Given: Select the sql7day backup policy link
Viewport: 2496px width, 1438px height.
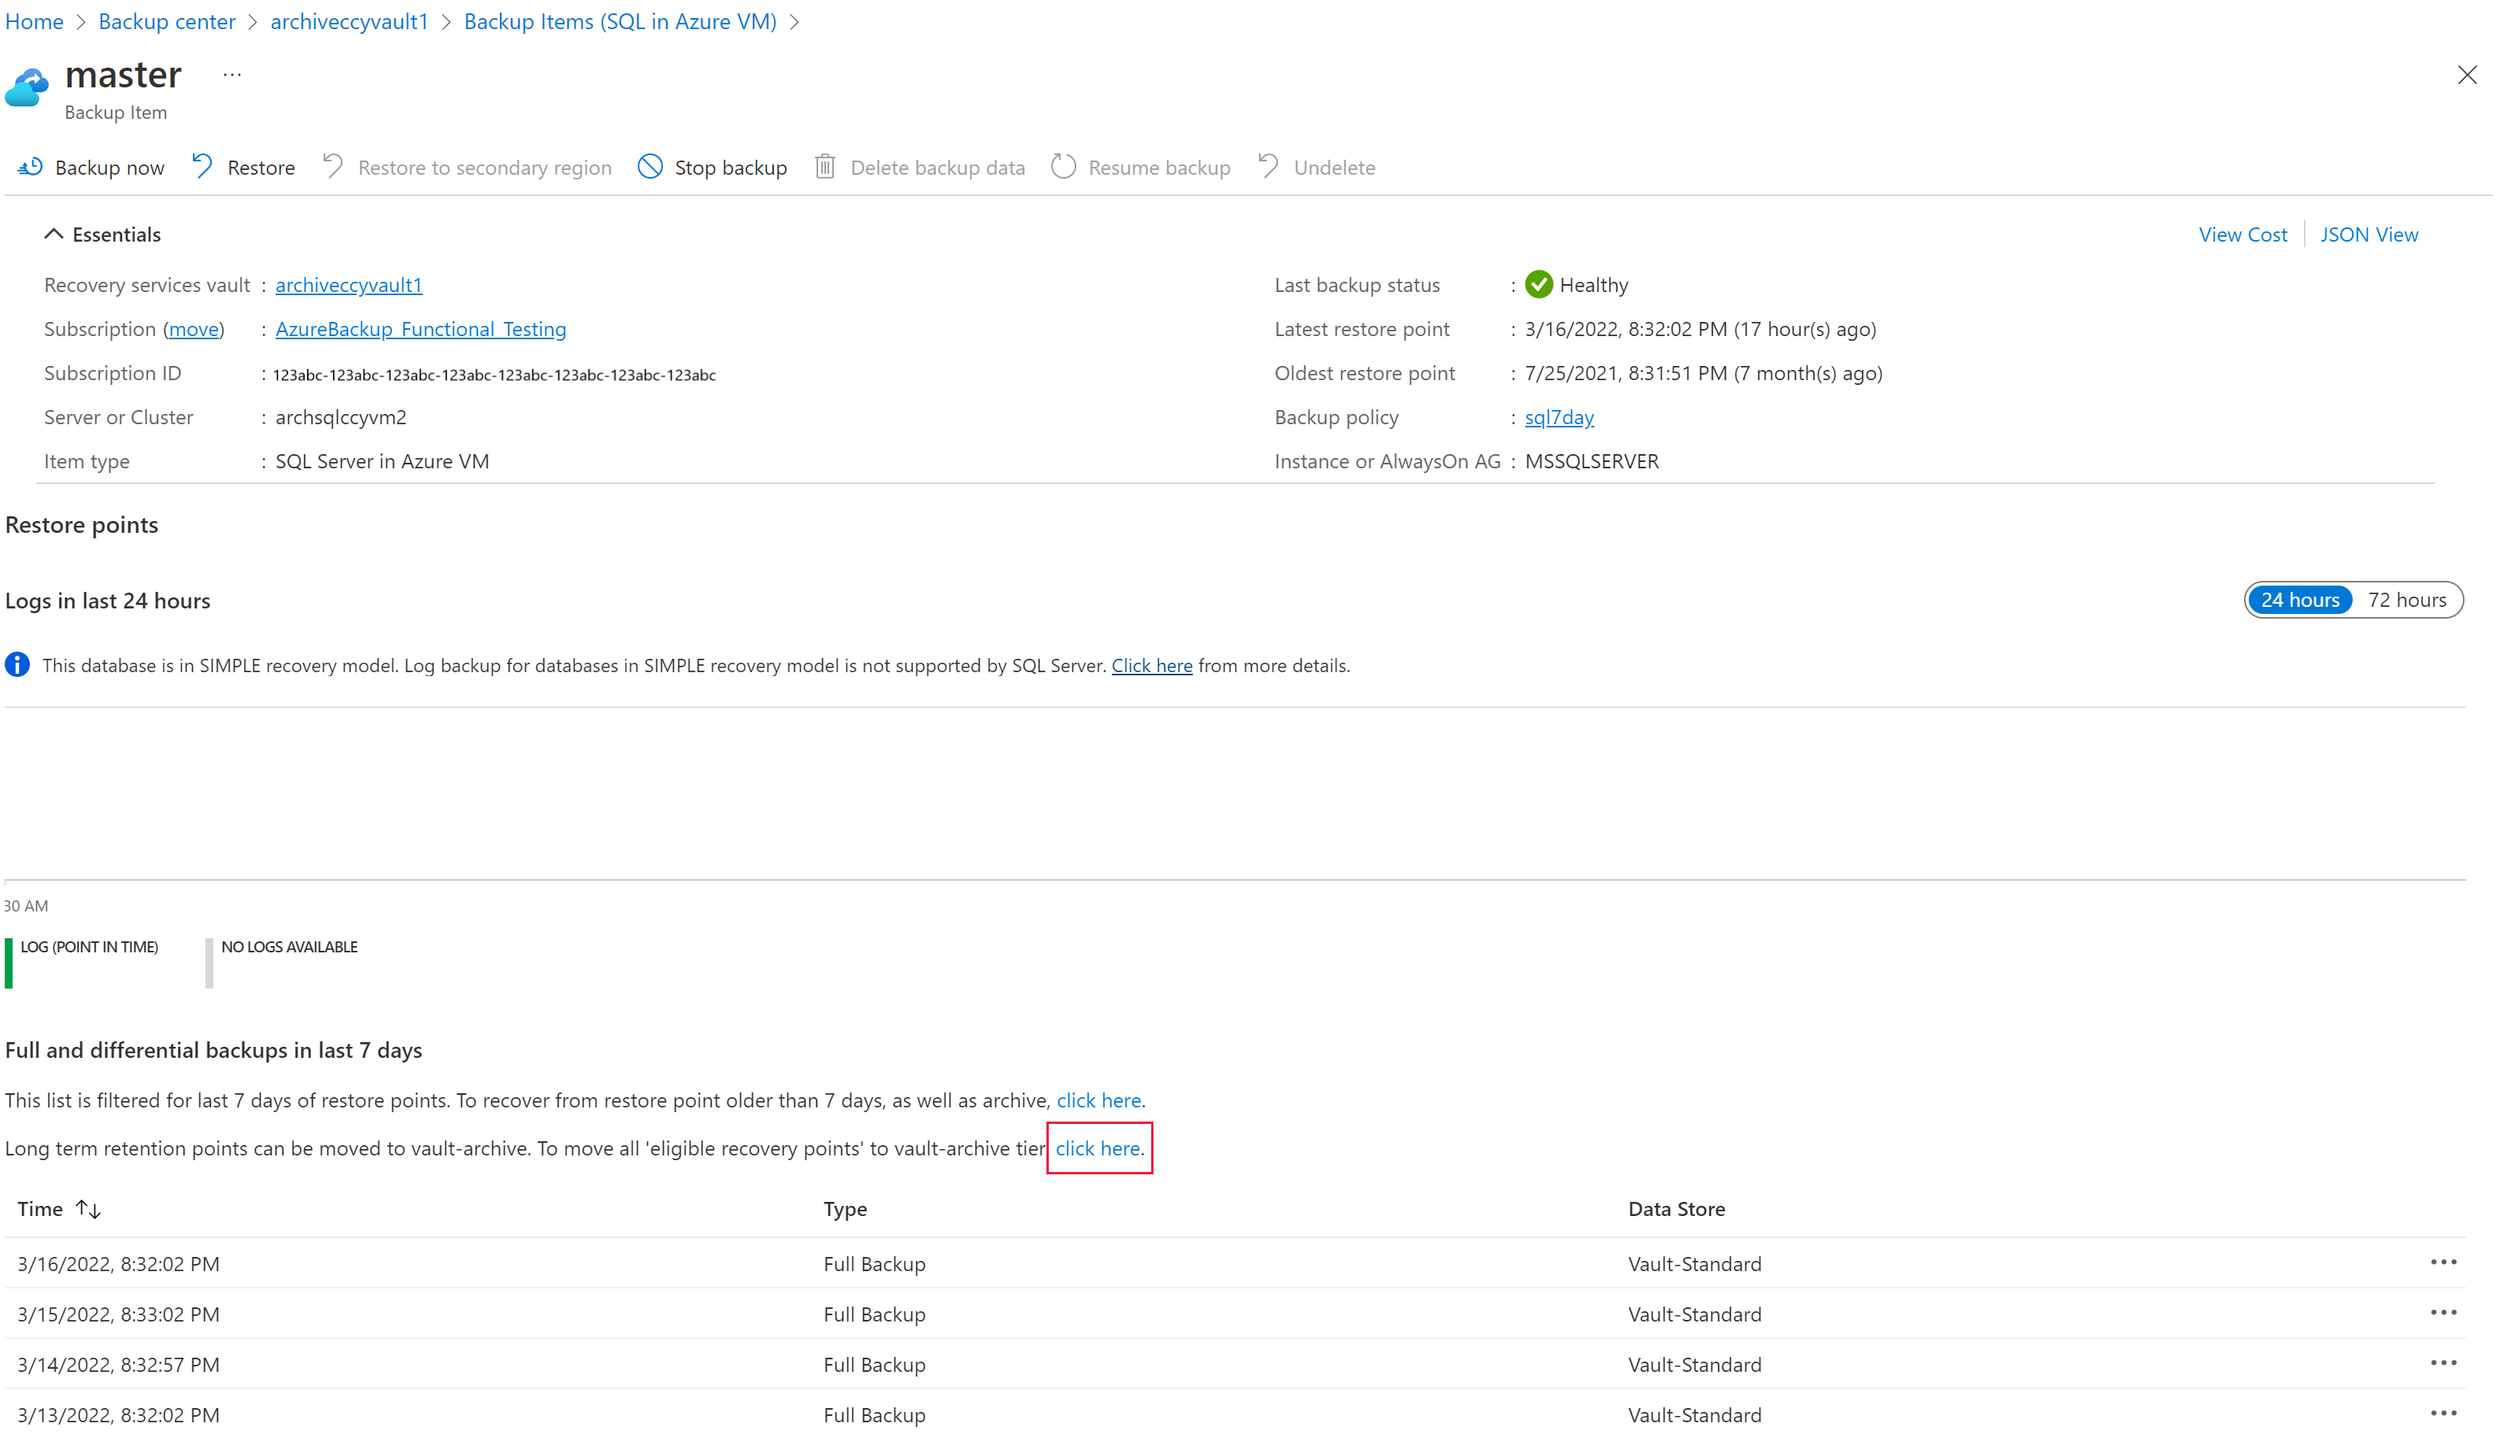Looking at the screenshot, I should tap(1558, 416).
